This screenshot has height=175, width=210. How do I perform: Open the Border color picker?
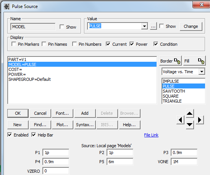[170, 61]
